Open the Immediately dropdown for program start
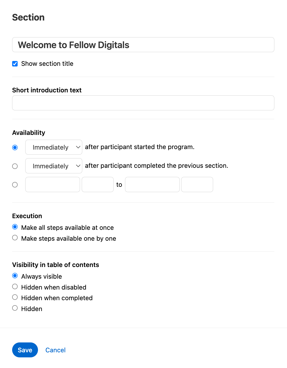The height and width of the screenshot is (368, 287). (x=54, y=147)
